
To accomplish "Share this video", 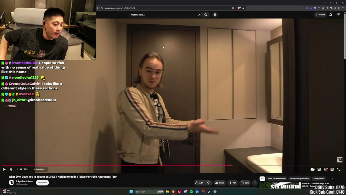I will click(x=219, y=183).
